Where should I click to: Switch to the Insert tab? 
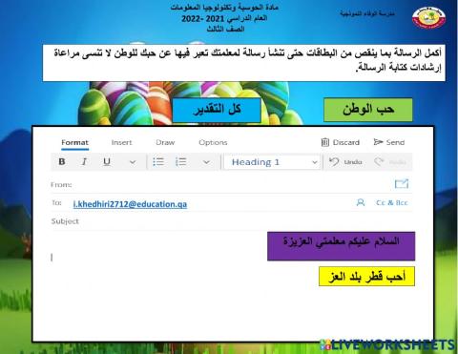pos(121,142)
